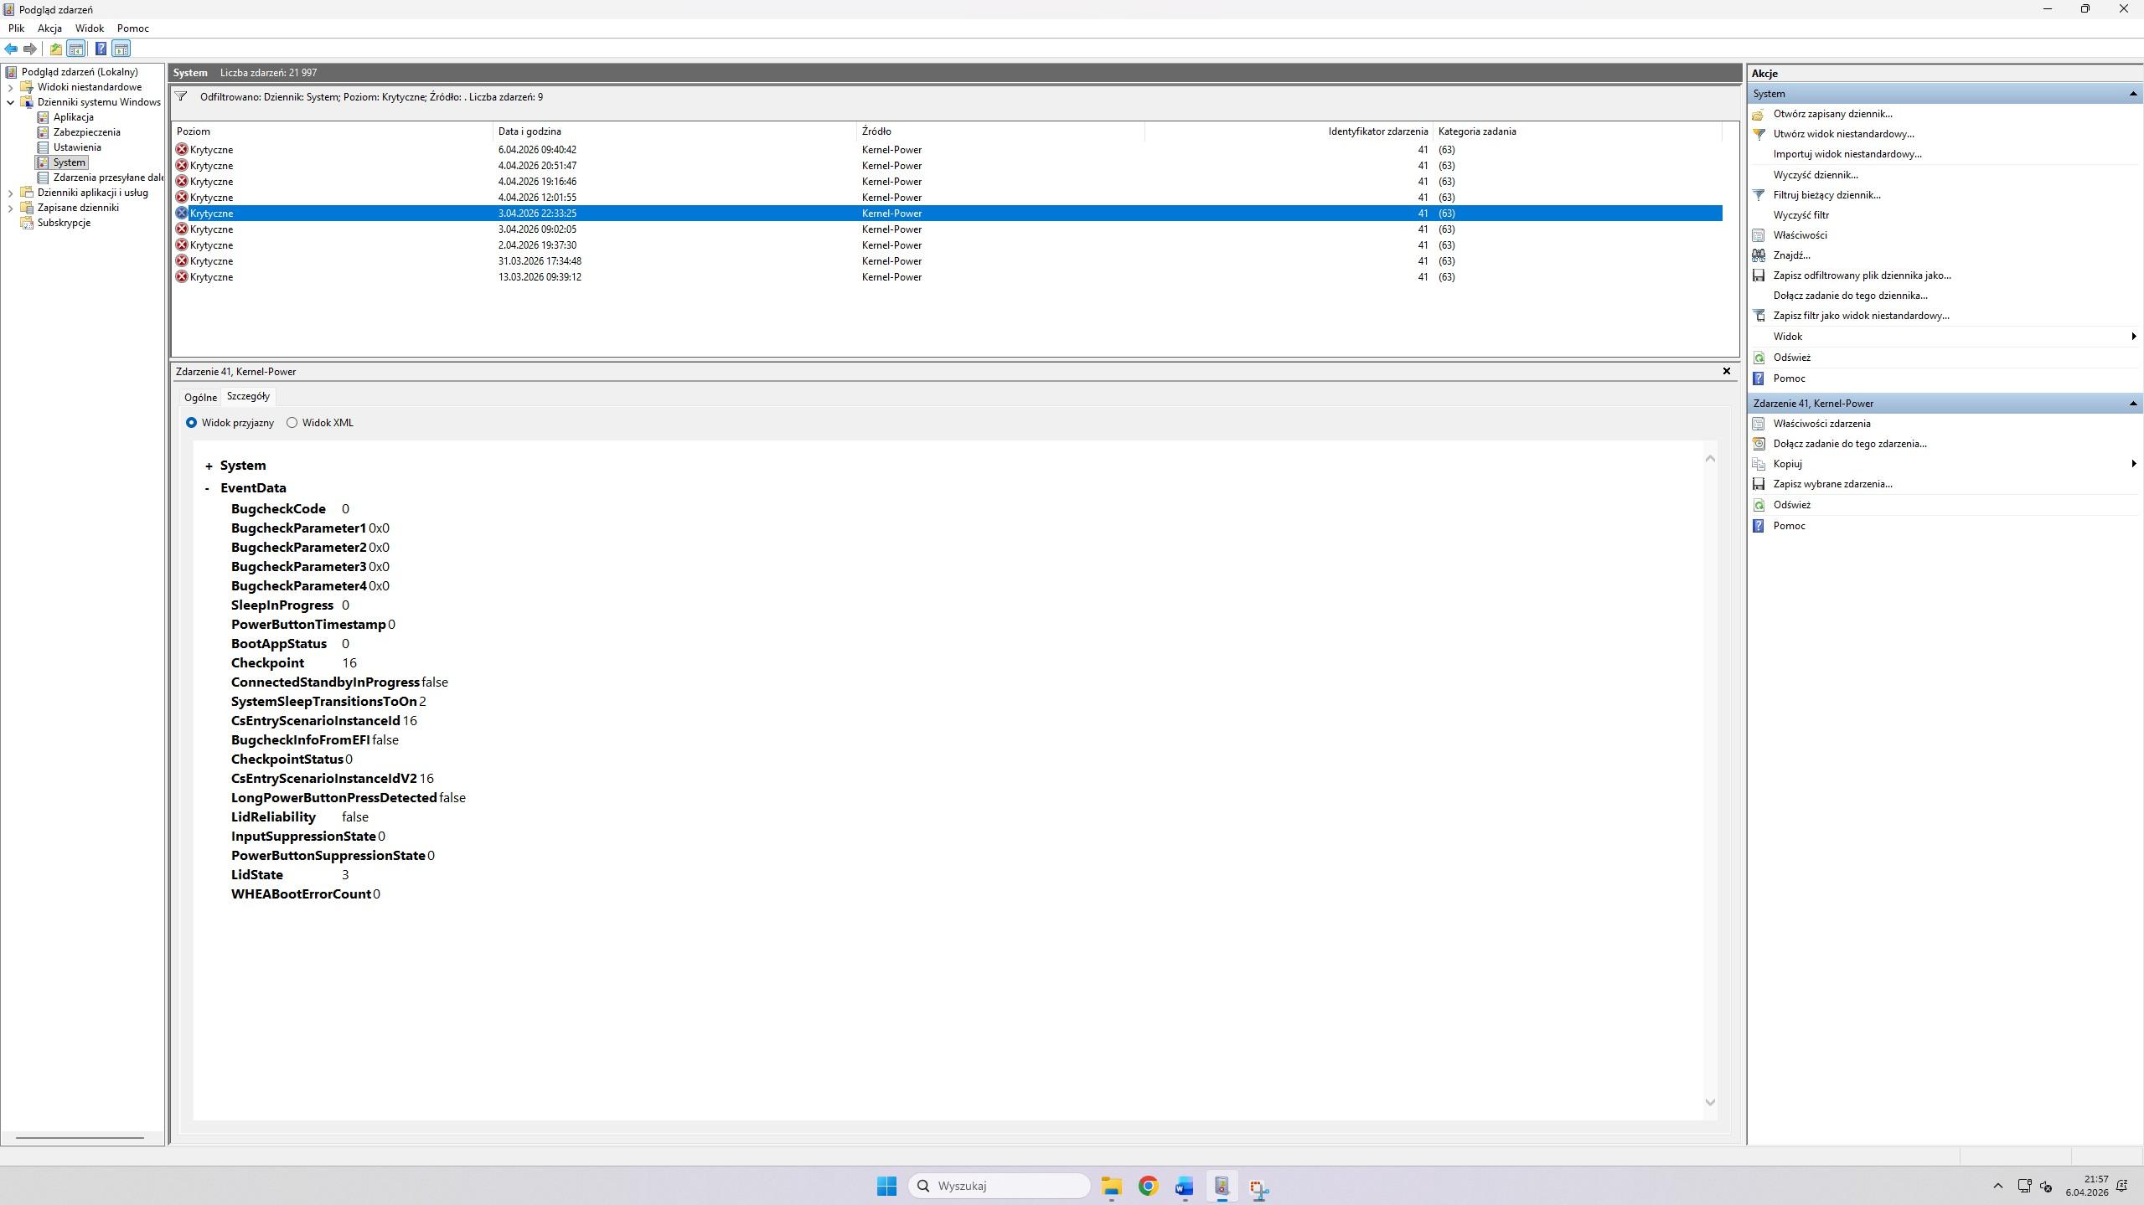
Task: Click the blue help toolbar icon
Action: tap(101, 49)
